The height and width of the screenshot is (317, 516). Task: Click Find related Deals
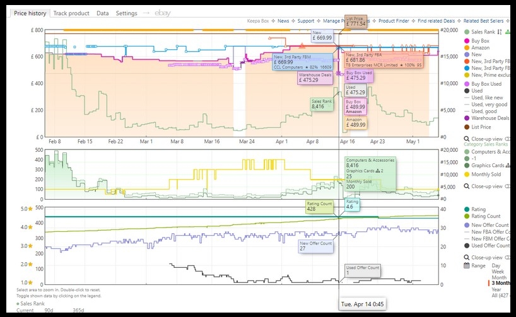pyautogui.click(x=436, y=21)
